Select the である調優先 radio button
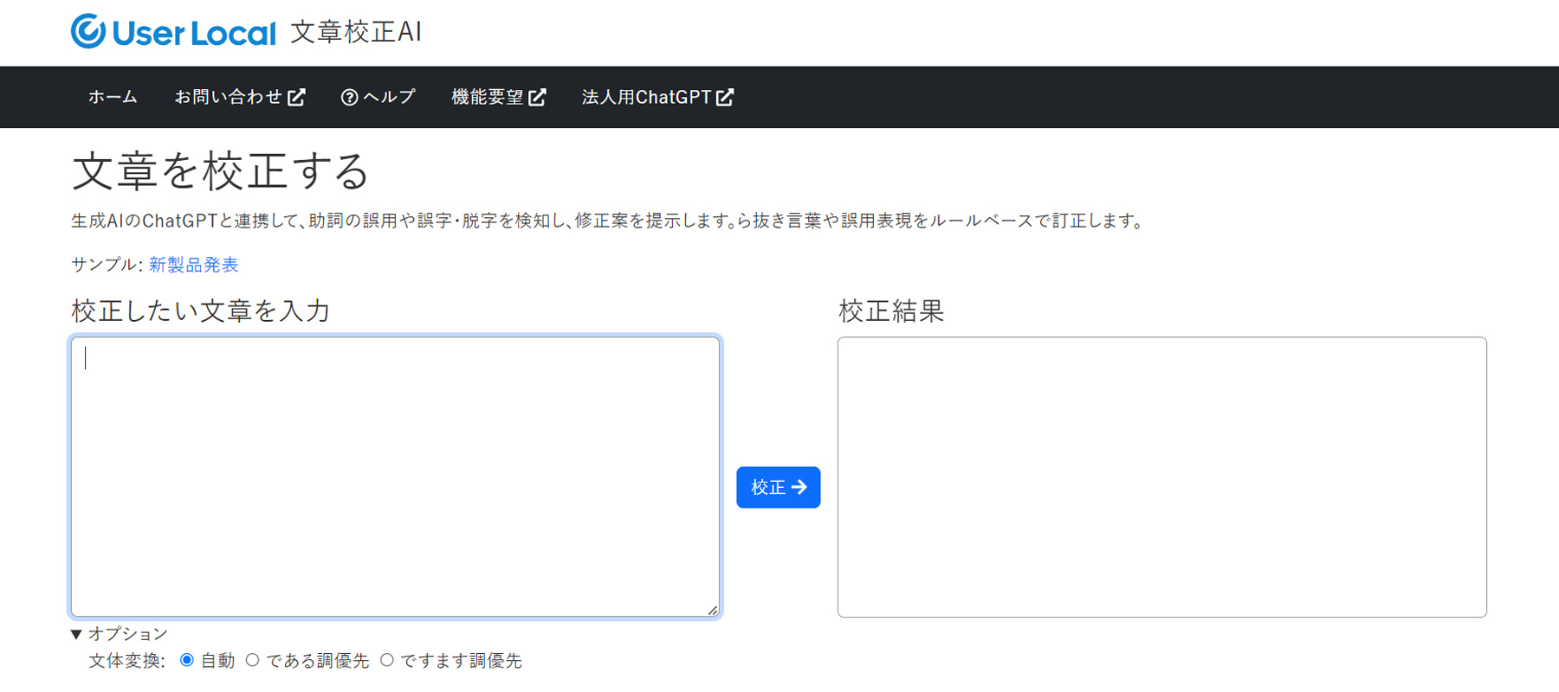 (253, 660)
